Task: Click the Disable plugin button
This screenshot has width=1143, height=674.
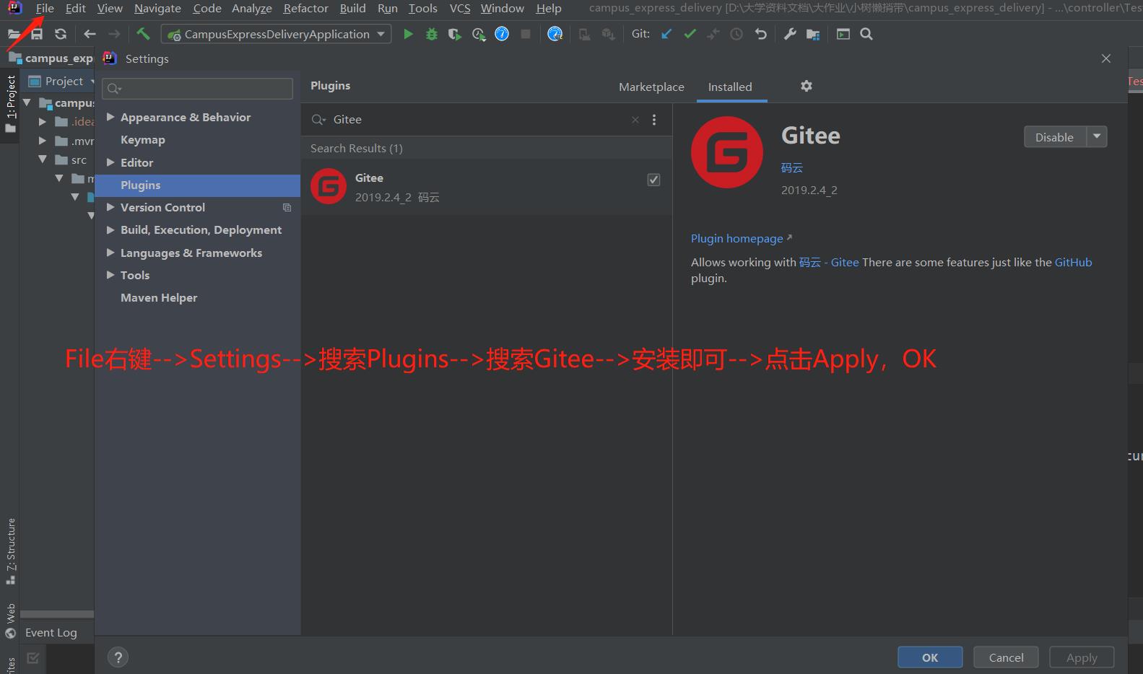Action: [1055, 136]
